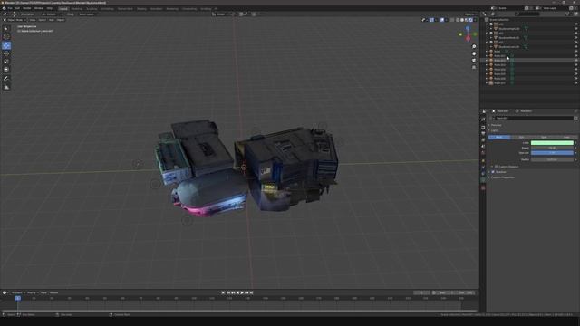The image size is (580, 326).
Task: Open the File menu
Action: coord(10,8)
